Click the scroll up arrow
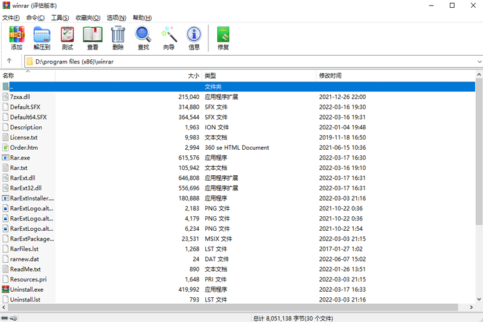The image size is (483, 322). click(479, 74)
